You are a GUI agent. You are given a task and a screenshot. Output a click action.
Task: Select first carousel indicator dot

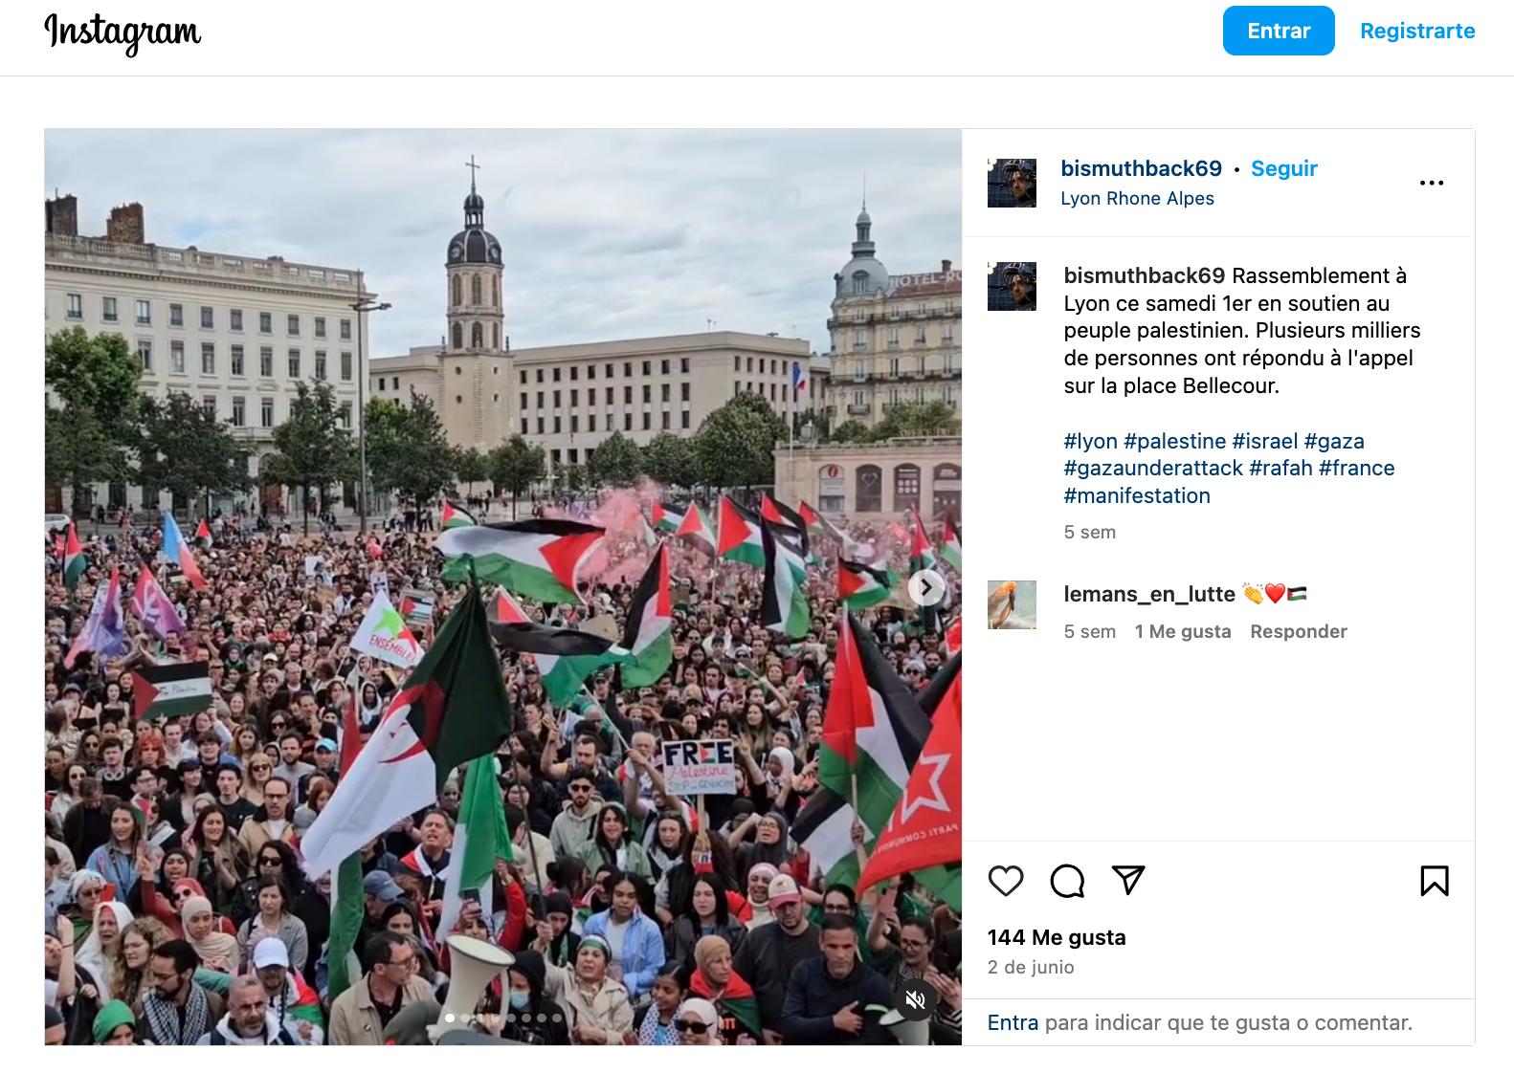tap(450, 1018)
